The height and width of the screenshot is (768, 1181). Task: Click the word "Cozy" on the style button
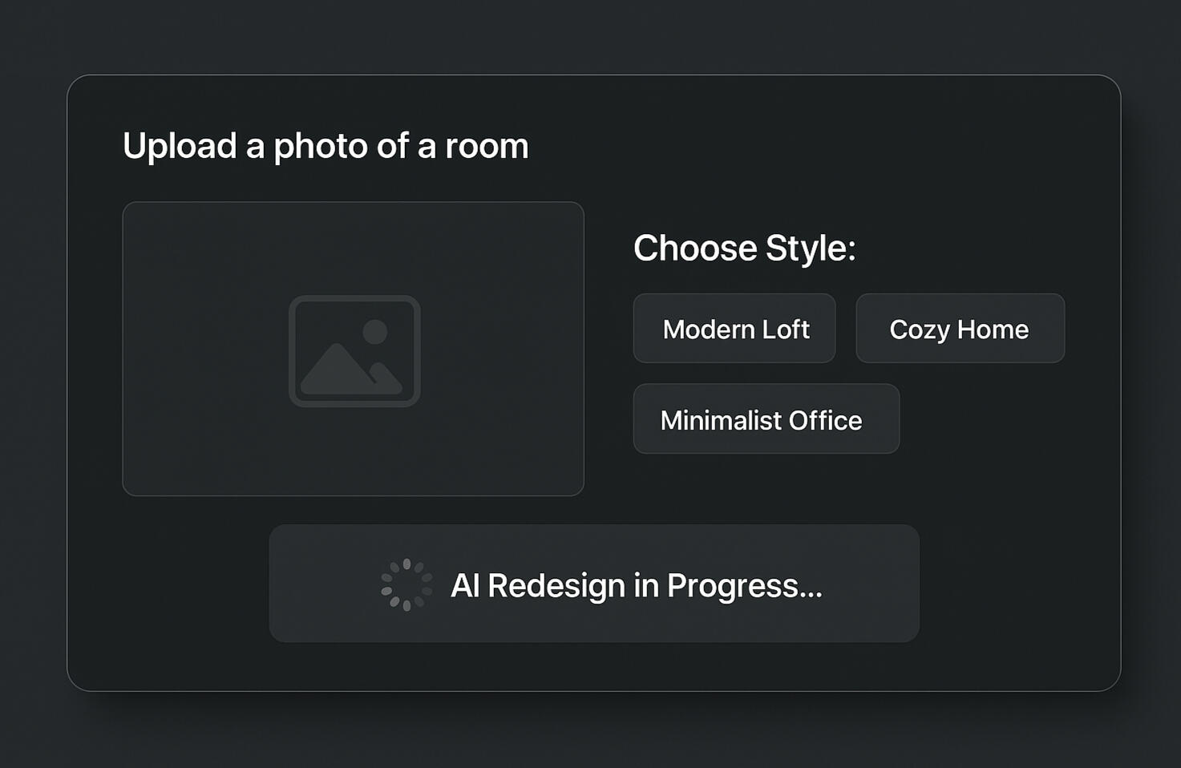[919, 329]
